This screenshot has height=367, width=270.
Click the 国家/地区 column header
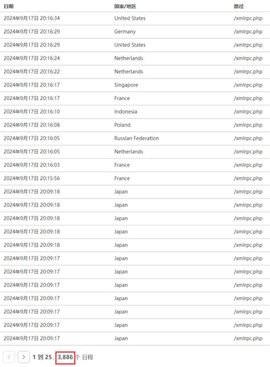click(125, 6)
